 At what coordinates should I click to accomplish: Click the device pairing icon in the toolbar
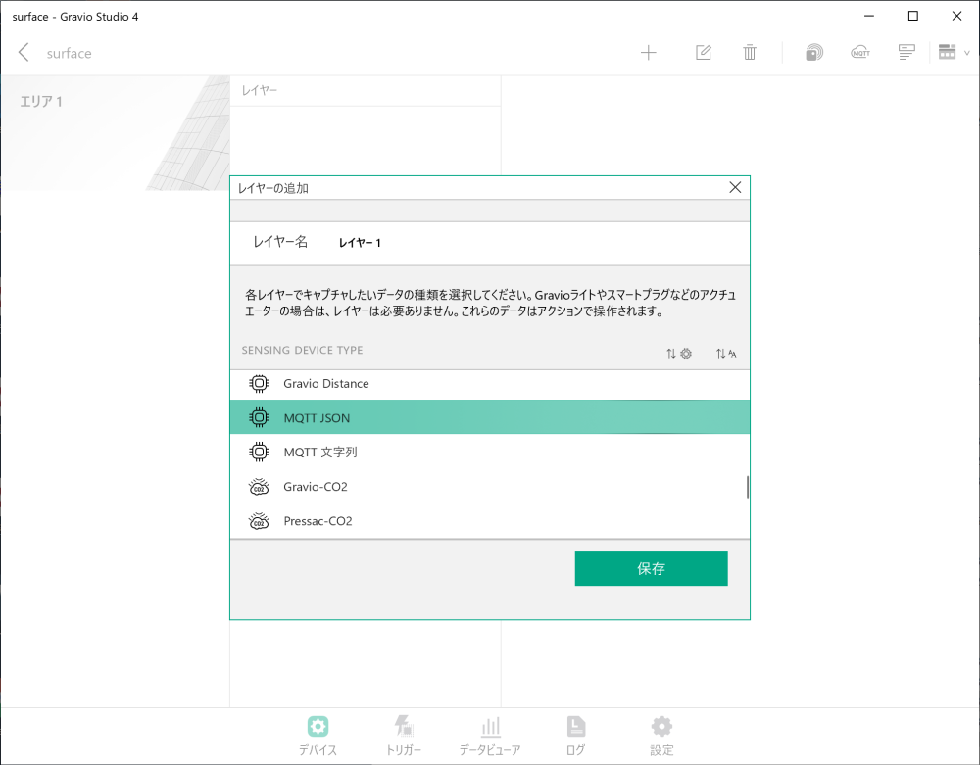click(814, 52)
